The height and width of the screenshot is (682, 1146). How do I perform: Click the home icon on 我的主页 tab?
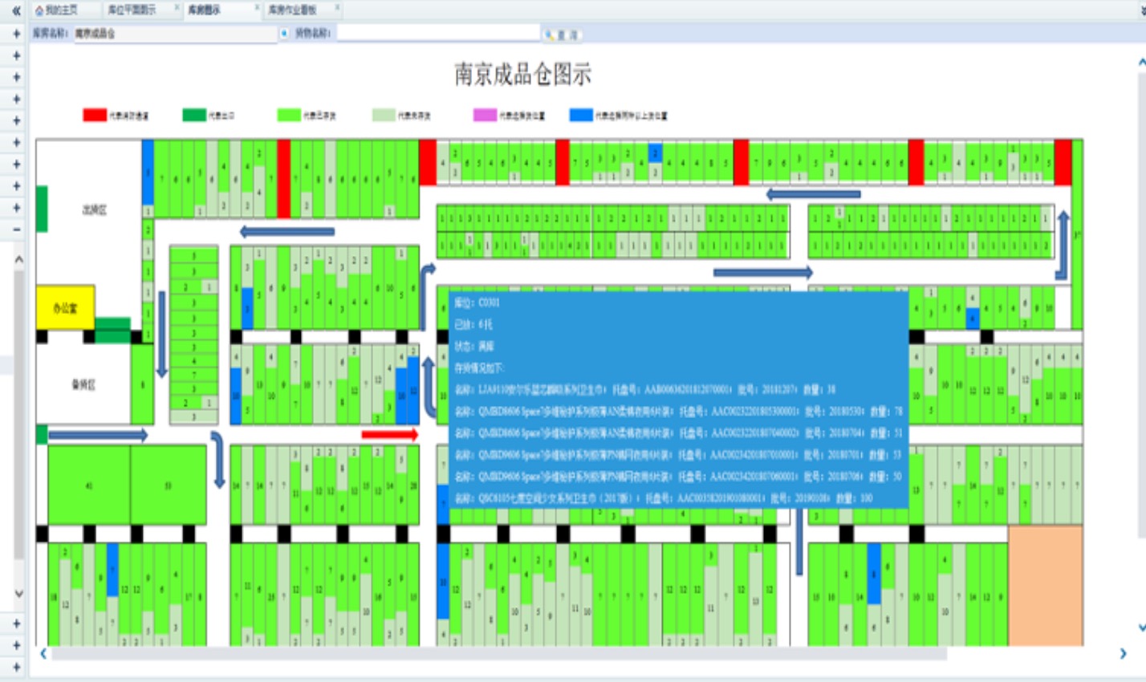point(39,10)
